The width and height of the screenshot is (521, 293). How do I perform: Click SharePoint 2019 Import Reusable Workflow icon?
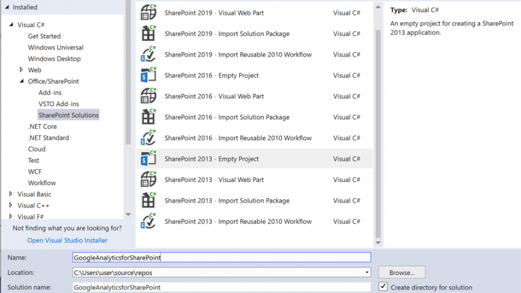148,55
